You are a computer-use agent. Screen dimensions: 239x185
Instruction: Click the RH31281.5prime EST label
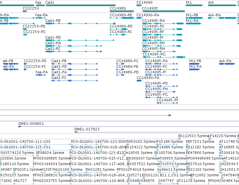coord(100,170)
